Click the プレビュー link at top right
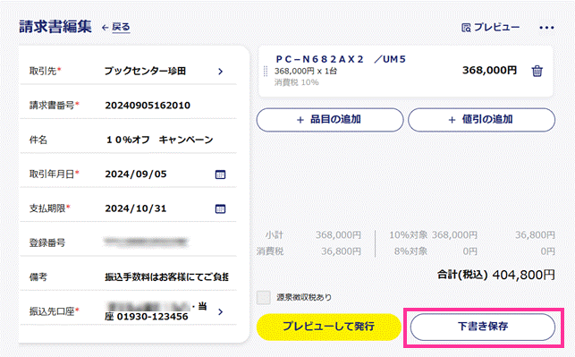Screen dimensions: 575x357 click(490, 27)
